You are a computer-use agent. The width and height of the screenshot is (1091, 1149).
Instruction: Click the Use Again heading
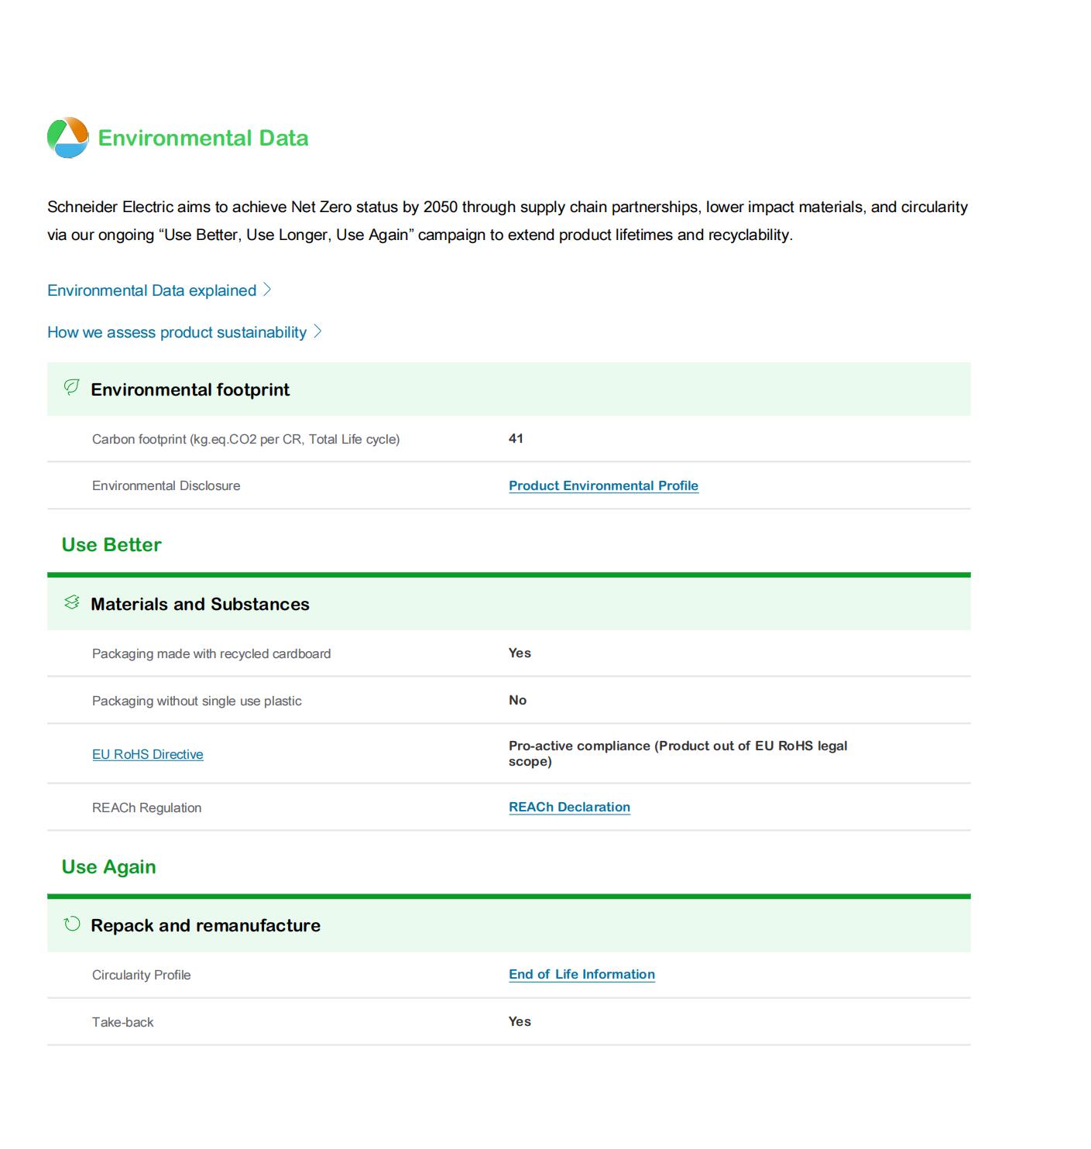point(108,866)
